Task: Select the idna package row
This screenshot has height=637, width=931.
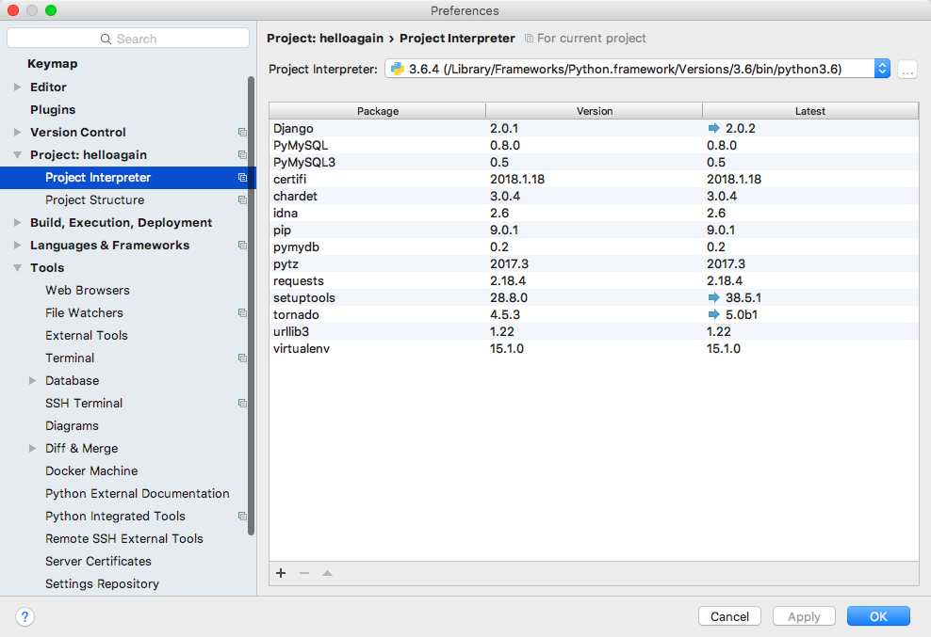Action: pyautogui.click(x=594, y=213)
